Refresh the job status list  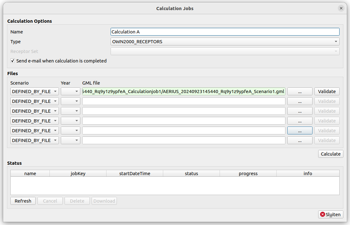coord(23,201)
